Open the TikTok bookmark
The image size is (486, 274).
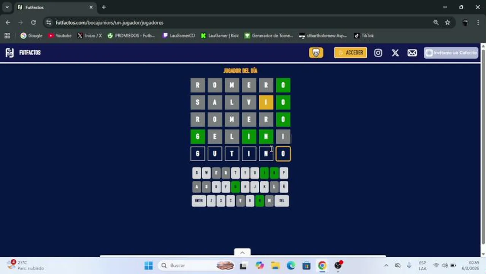click(364, 35)
